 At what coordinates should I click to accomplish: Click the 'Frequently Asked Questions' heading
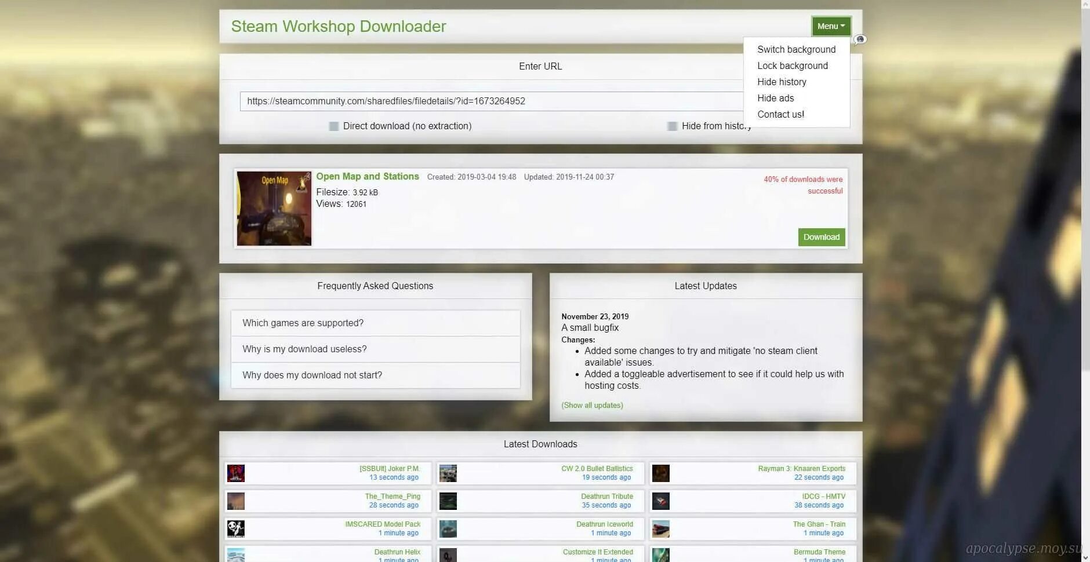[x=375, y=286]
